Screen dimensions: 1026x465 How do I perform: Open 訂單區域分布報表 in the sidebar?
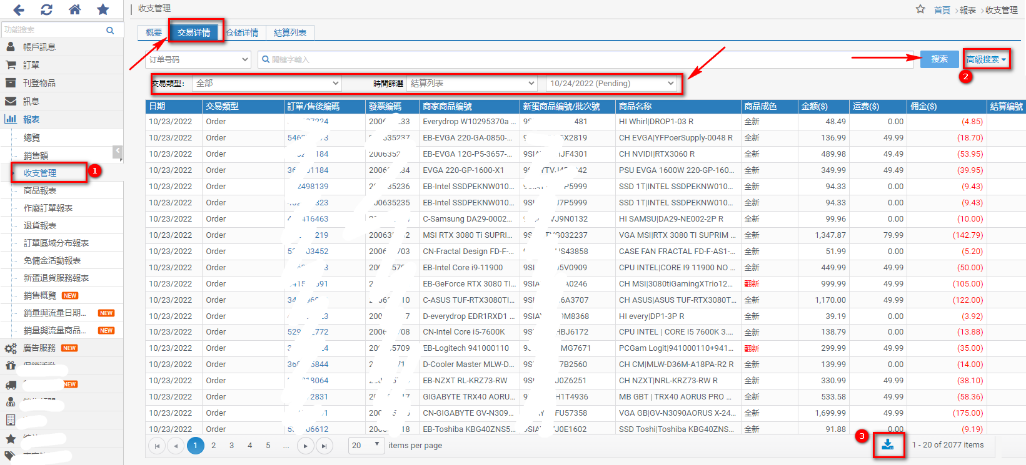[x=56, y=243]
